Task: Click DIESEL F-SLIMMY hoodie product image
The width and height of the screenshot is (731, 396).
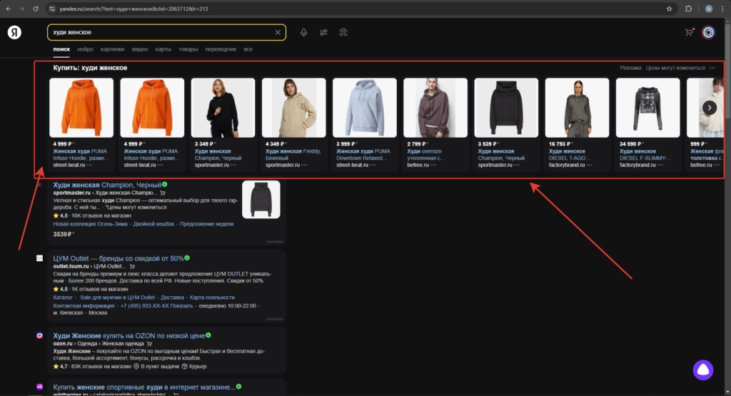Action: pos(648,108)
